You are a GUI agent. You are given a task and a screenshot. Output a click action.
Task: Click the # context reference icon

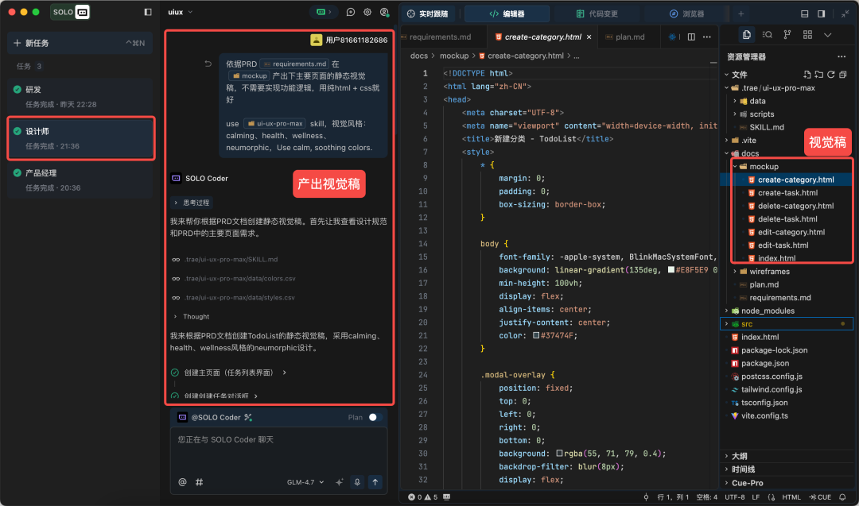199,482
